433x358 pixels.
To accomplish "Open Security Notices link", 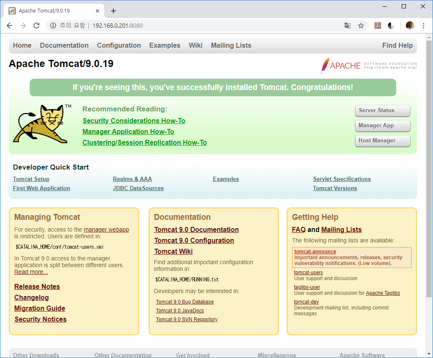I will (41, 319).
